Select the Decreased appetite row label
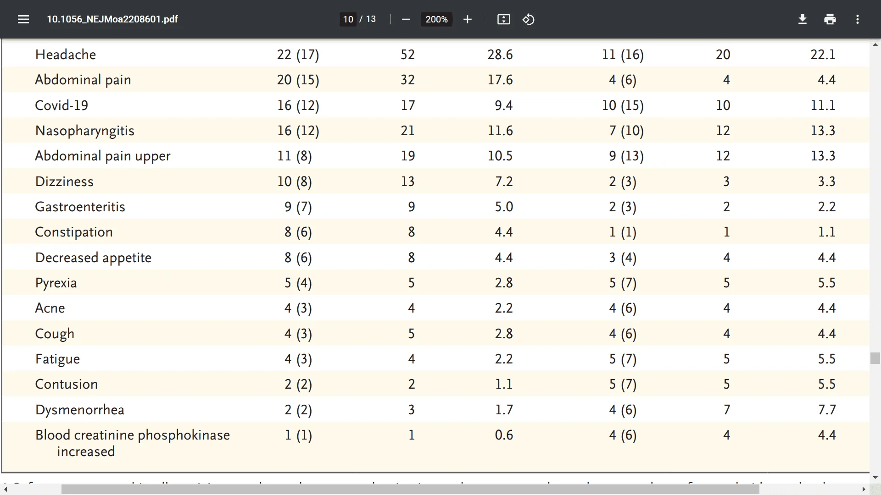 (93, 258)
